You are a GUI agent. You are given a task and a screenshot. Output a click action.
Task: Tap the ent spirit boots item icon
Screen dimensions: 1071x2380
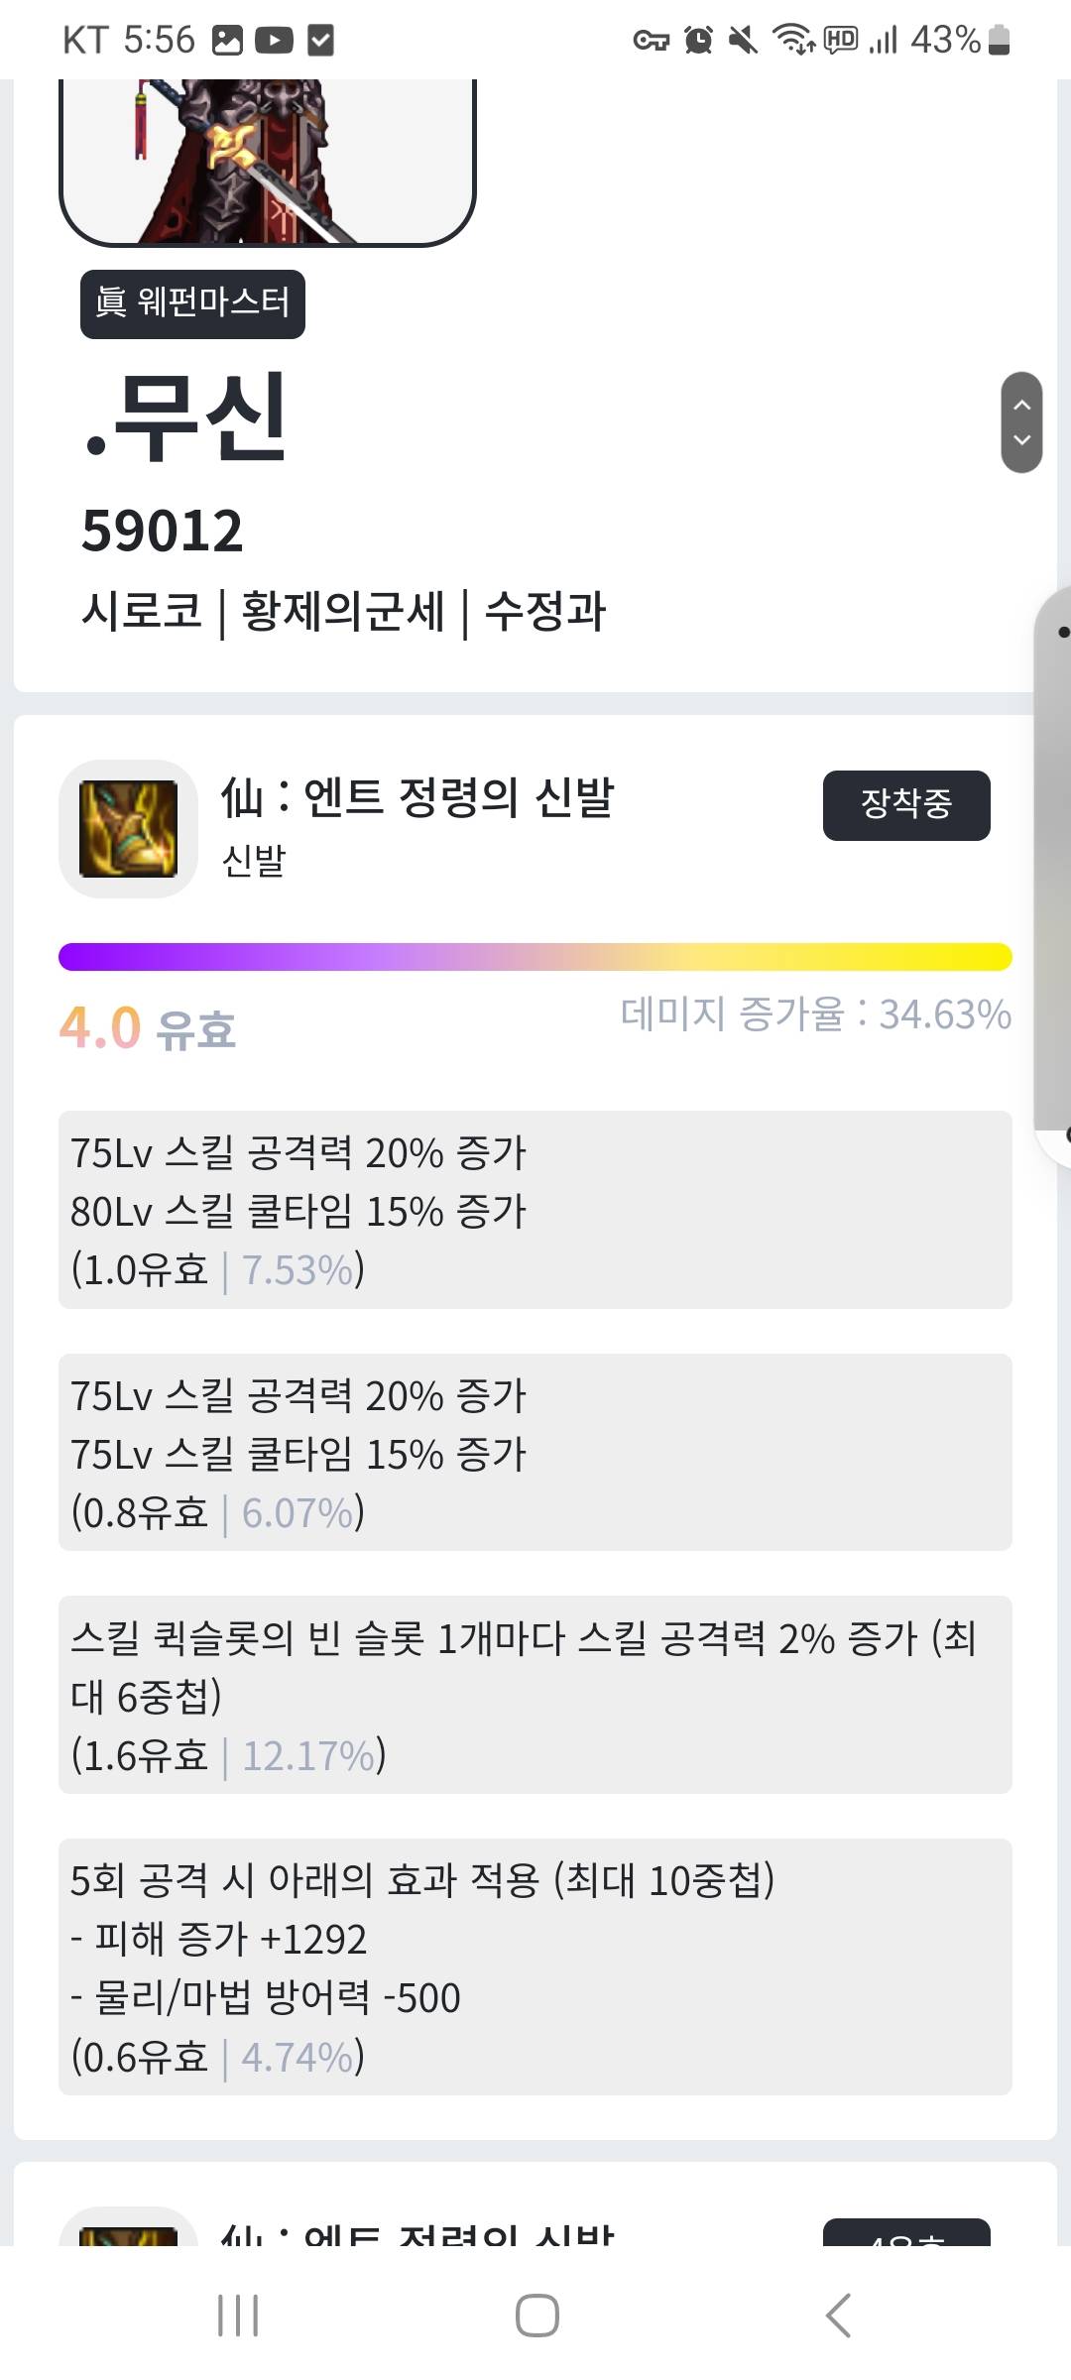click(128, 829)
